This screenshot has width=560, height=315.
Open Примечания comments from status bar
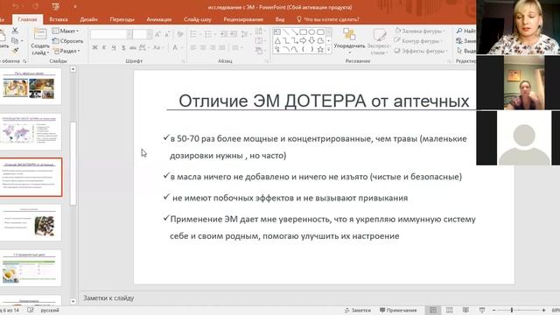pos(398,310)
